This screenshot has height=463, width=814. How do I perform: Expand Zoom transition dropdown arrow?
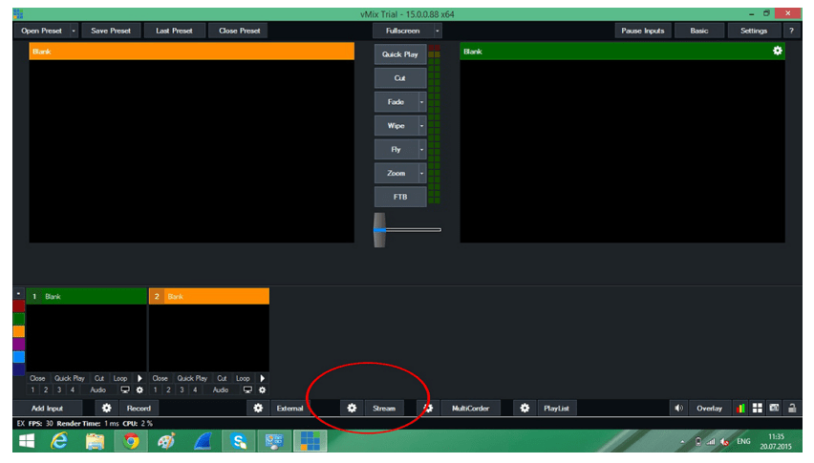tap(421, 173)
